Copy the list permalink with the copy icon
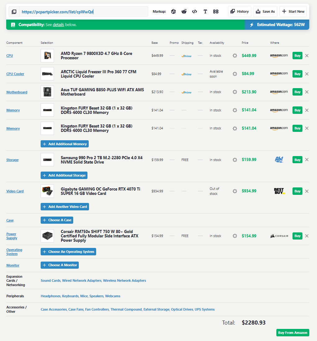317x341 pixels. [14, 12]
